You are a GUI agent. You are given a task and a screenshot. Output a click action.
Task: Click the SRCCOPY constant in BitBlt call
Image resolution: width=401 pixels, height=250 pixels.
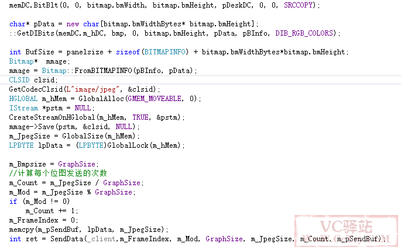pyautogui.click(x=298, y=5)
